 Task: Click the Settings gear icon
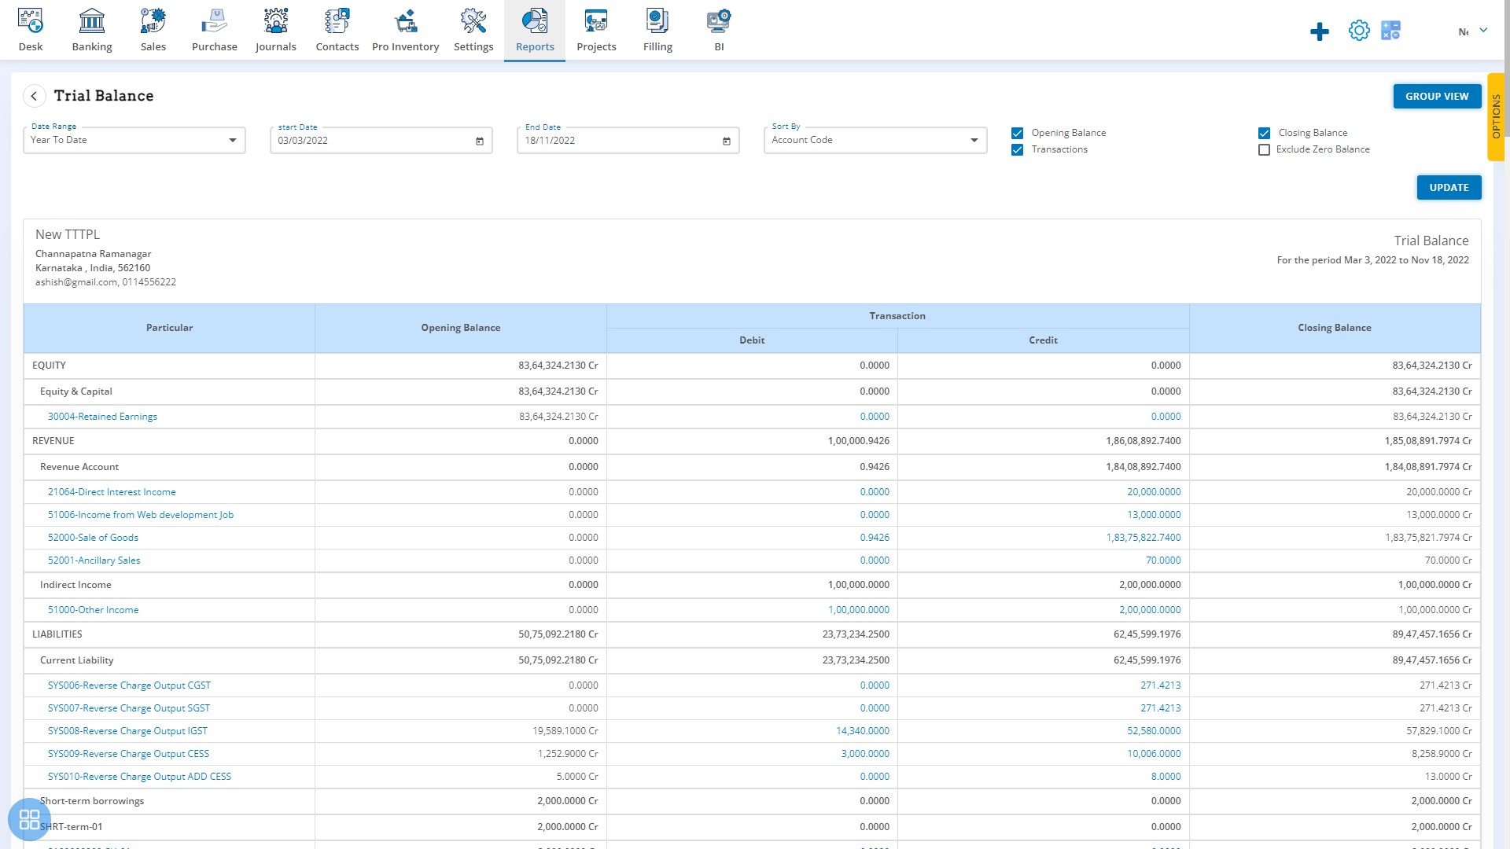[1358, 29]
